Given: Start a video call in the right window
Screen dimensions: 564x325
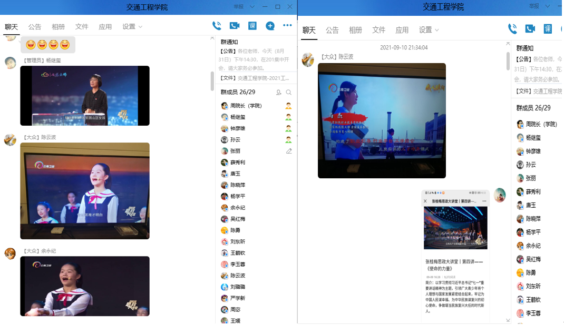Looking at the screenshot, I should tap(530, 29).
